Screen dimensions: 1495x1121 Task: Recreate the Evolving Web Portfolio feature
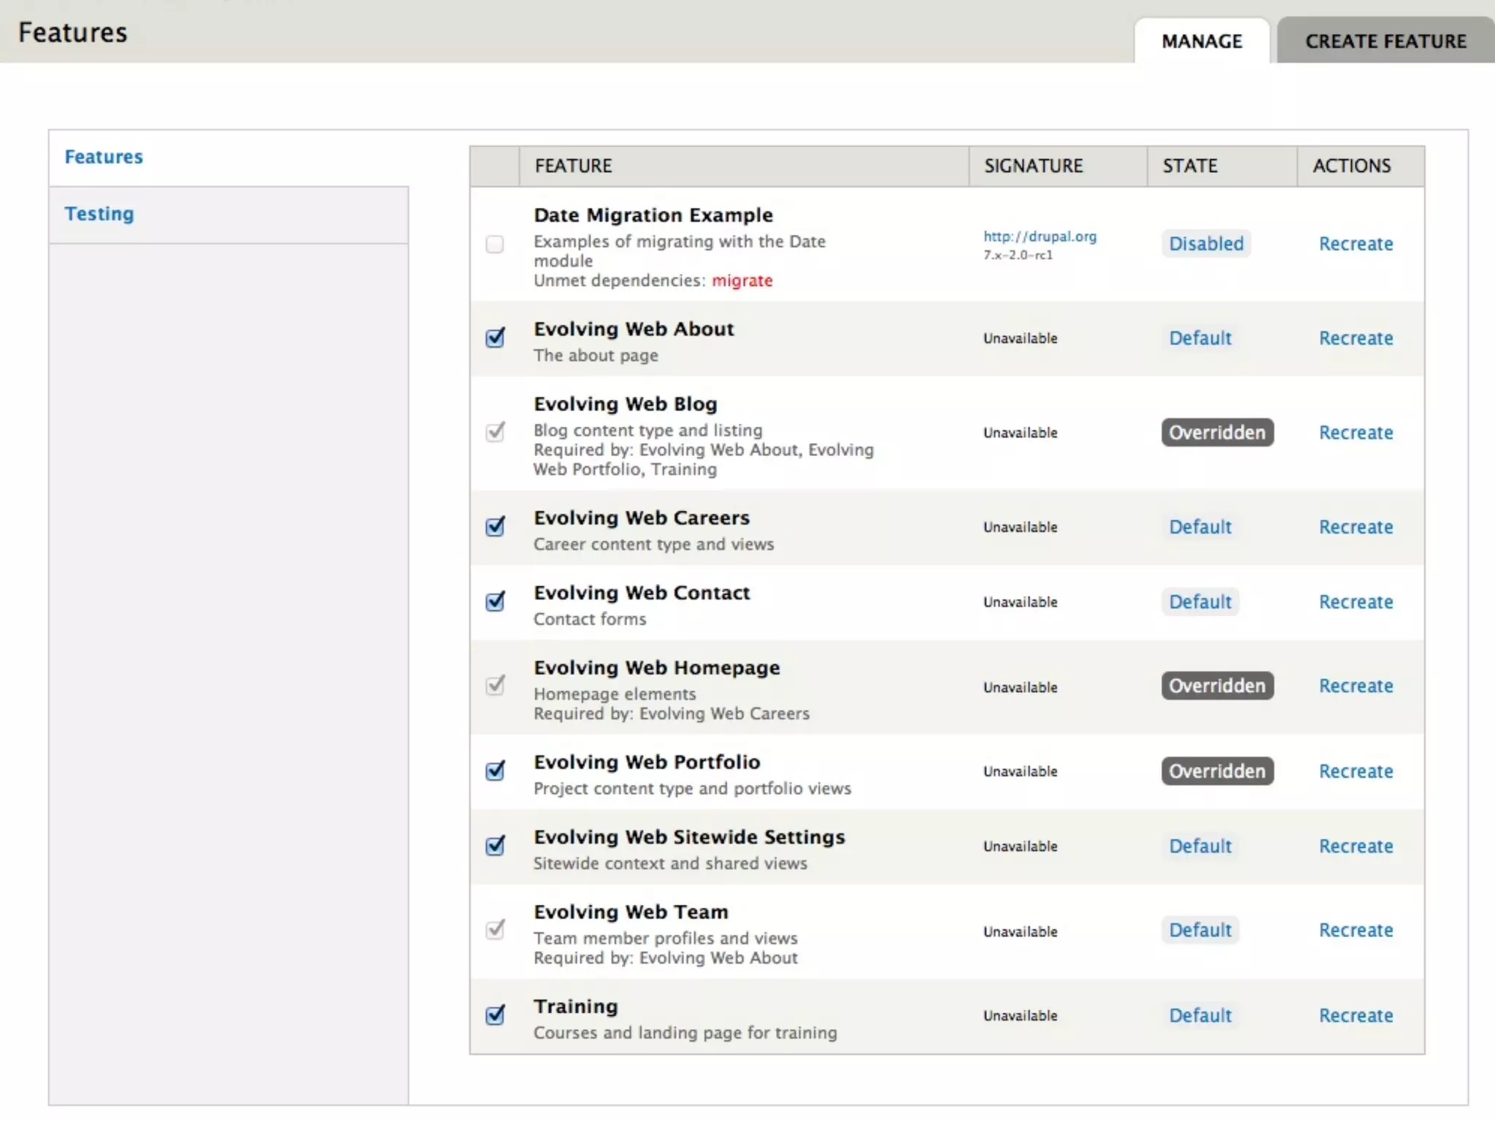point(1356,771)
